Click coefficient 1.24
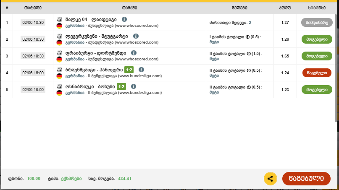 click(x=285, y=73)
